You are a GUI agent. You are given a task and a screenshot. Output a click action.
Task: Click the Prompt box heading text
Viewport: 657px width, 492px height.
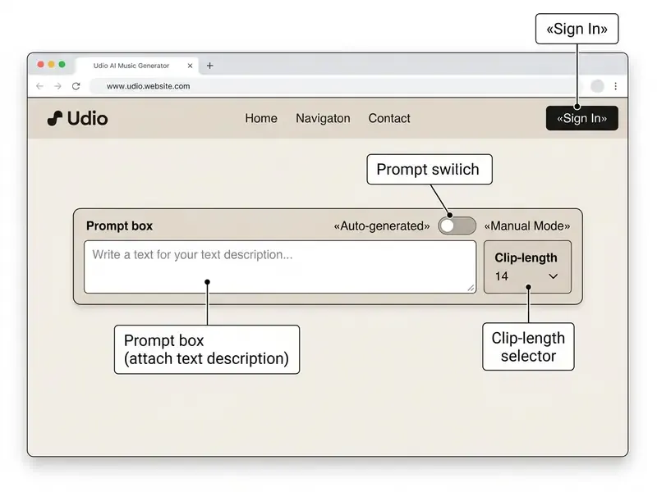pyautogui.click(x=119, y=226)
